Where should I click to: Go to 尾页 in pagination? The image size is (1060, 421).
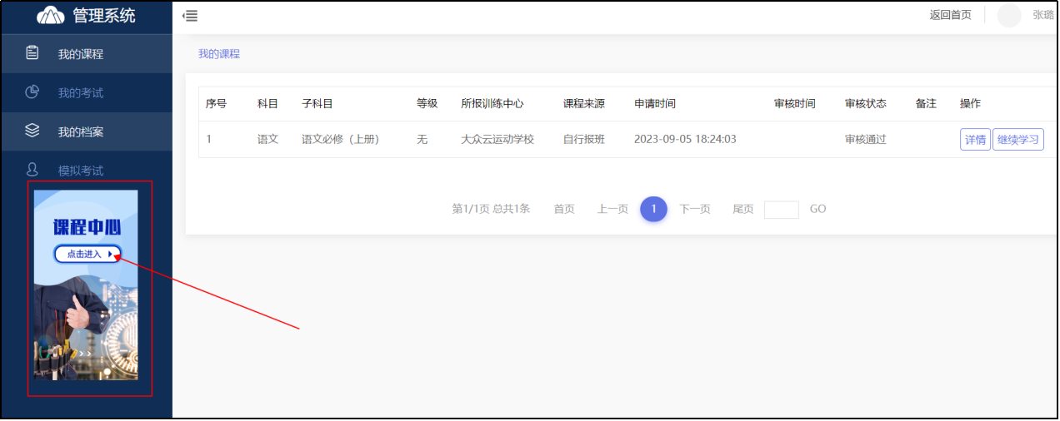click(743, 209)
